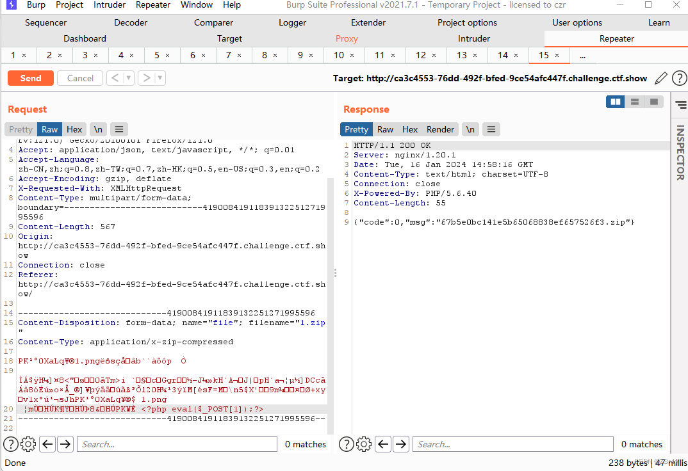
Task: Switch request view to Pretty
Action: tap(20, 129)
